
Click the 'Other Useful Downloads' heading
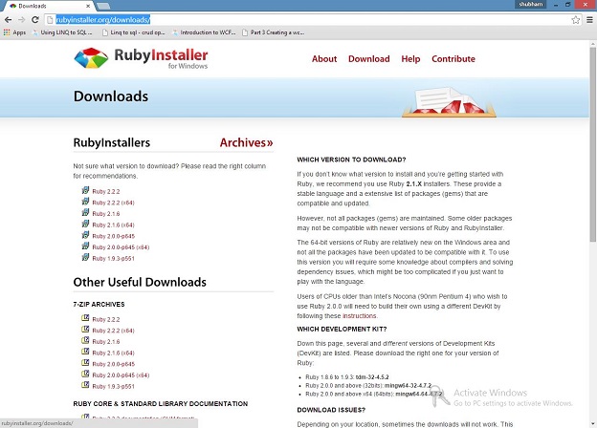point(140,282)
